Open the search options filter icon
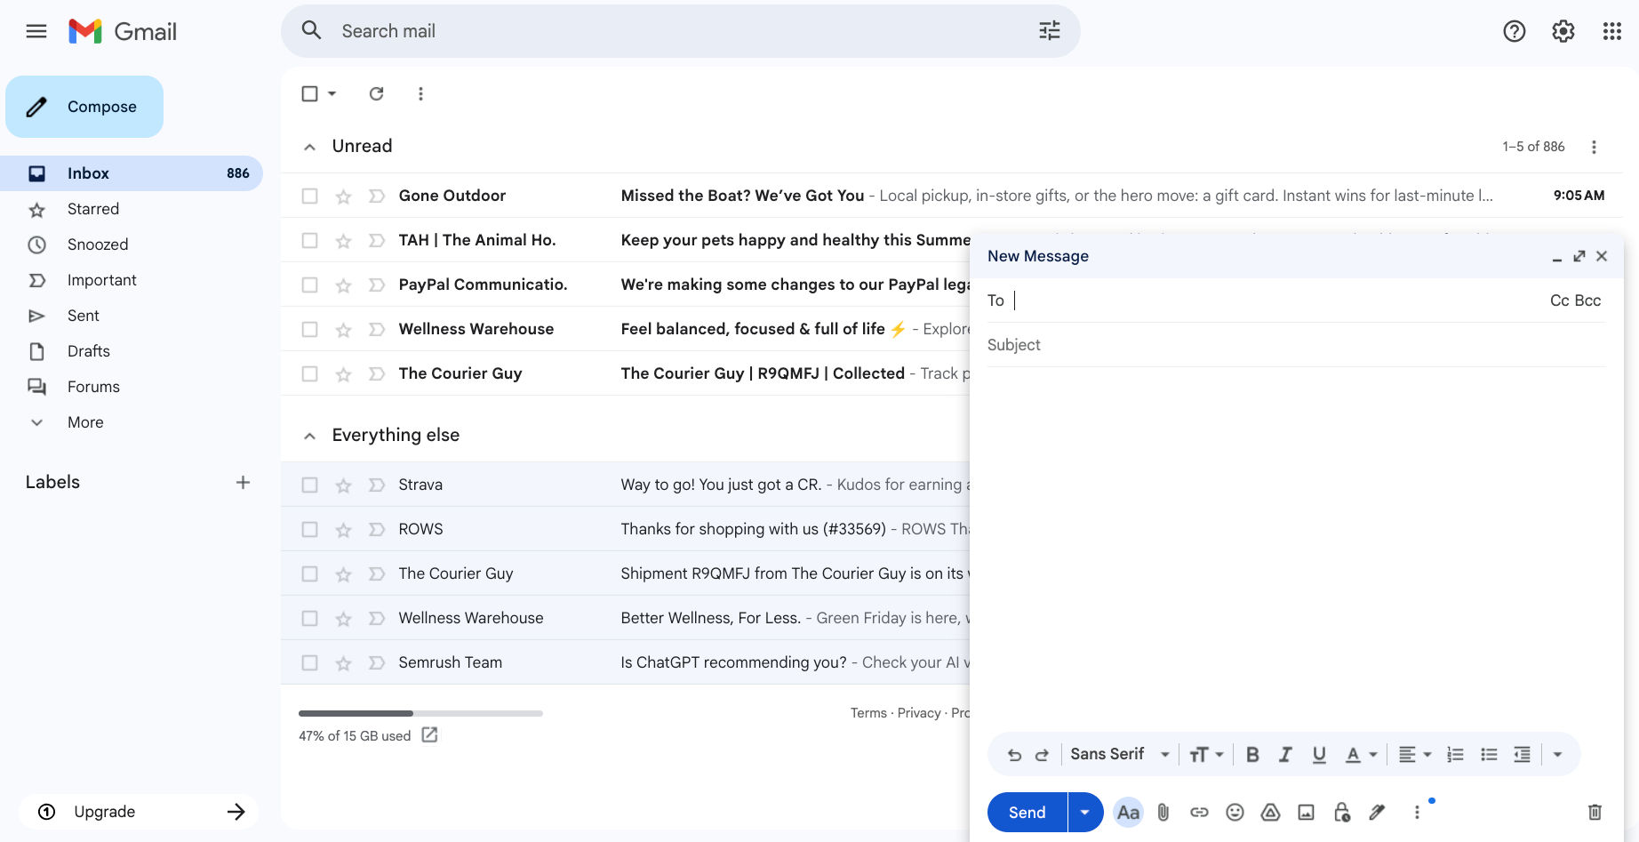The height and width of the screenshot is (842, 1639). [1050, 31]
